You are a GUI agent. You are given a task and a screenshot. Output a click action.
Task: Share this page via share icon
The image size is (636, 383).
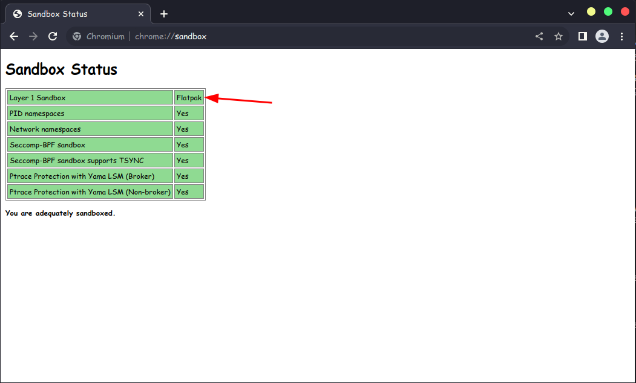point(539,36)
